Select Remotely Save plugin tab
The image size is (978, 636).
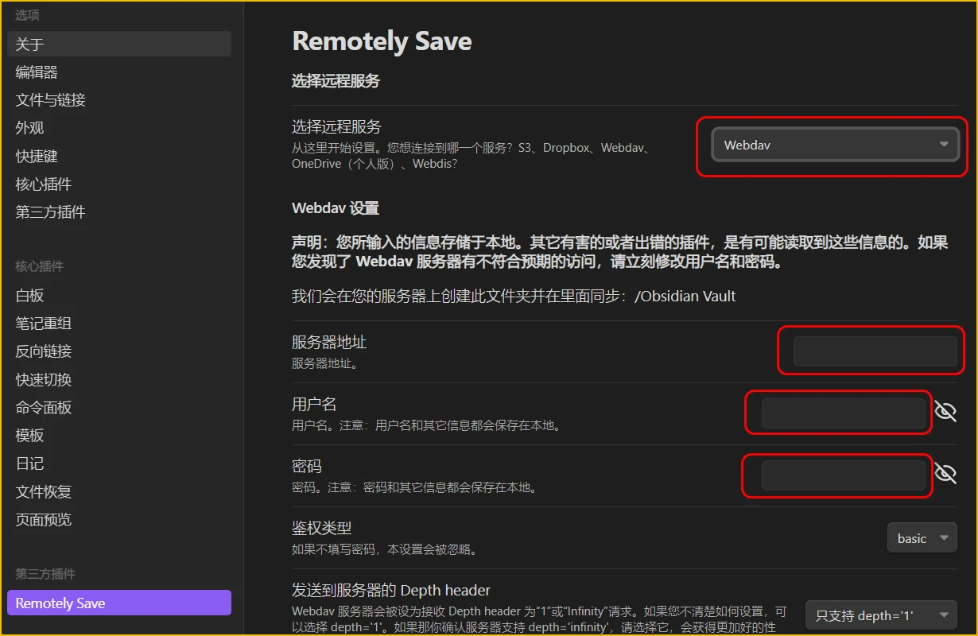pos(119,603)
